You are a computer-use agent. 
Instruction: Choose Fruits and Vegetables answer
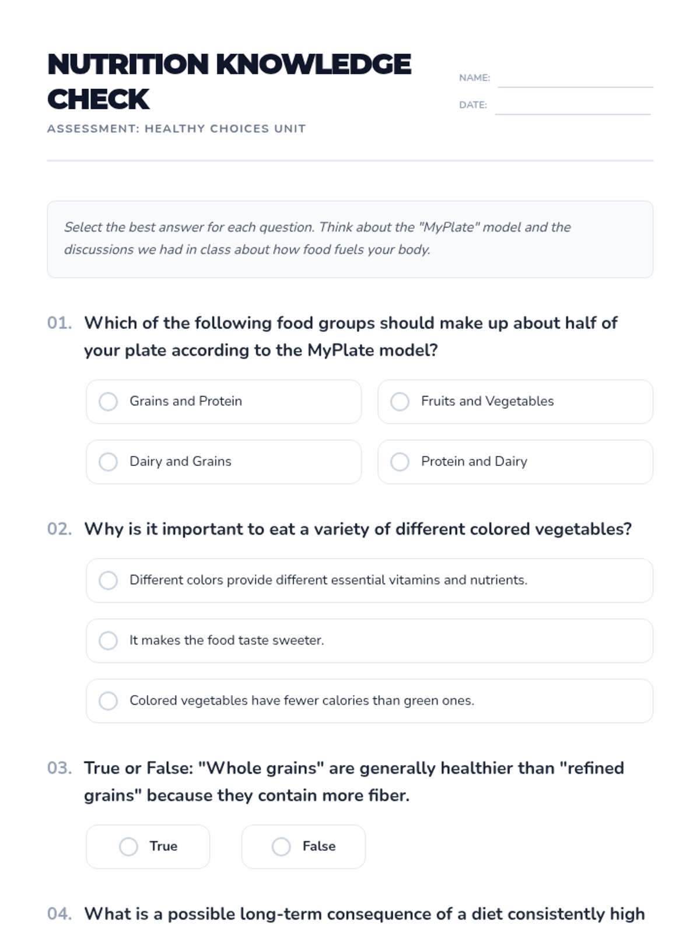pyautogui.click(x=515, y=401)
